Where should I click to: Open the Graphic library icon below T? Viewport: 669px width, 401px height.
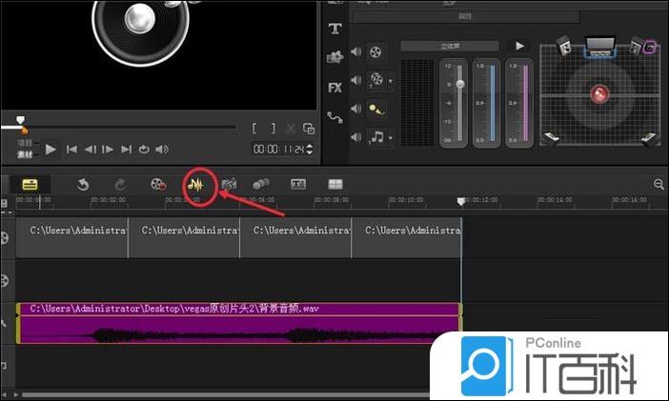coord(334,57)
